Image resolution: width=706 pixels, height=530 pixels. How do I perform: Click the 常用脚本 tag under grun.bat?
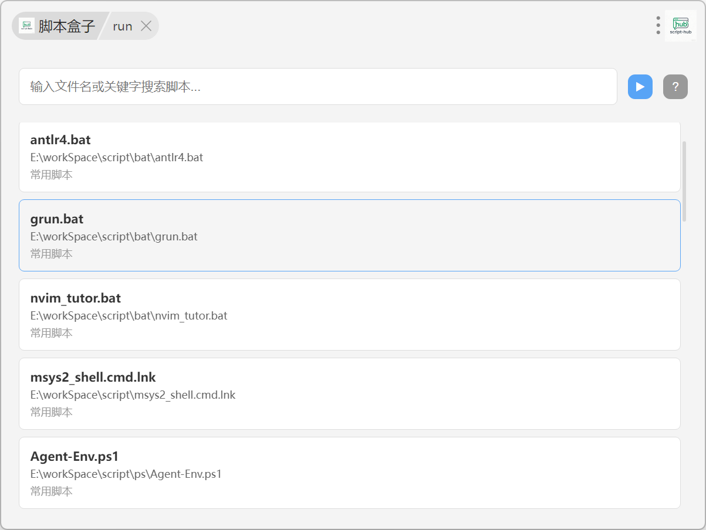[x=52, y=254]
